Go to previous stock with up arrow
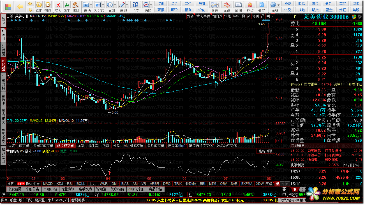 [30, 4]
